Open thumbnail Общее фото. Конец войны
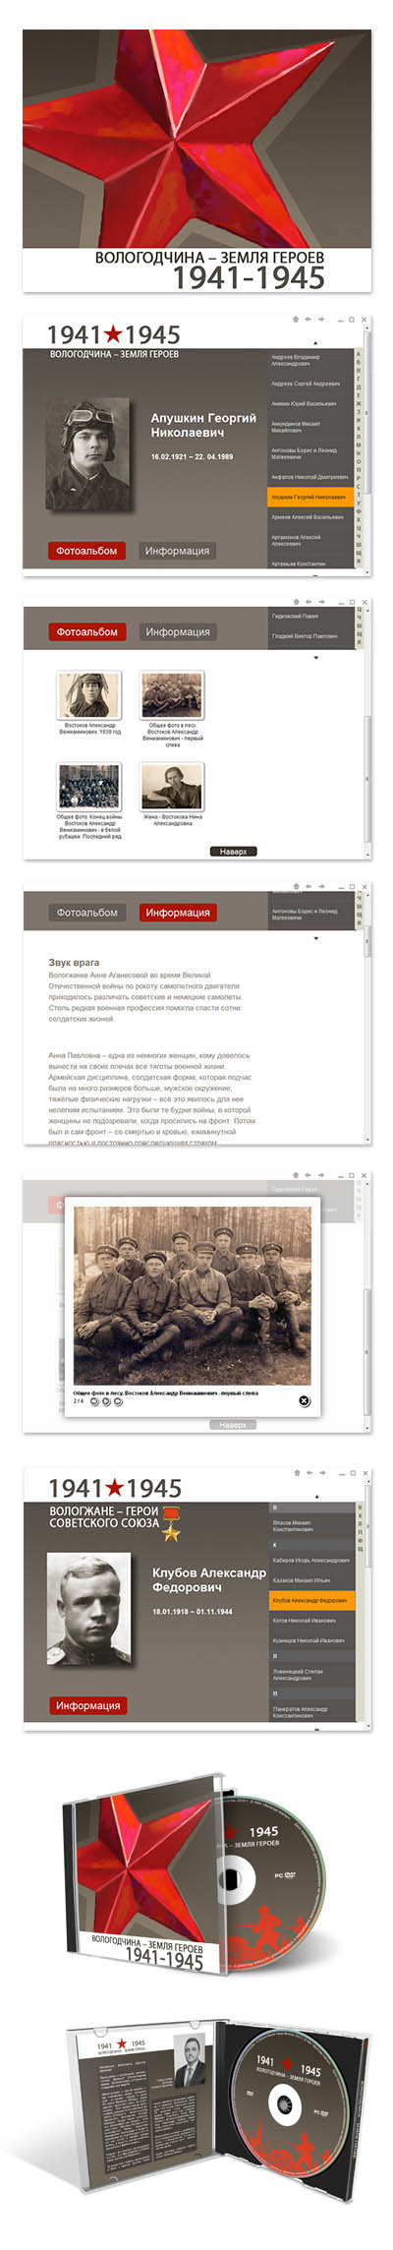The width and height of the screenshot is (393, 2250). 89,787
